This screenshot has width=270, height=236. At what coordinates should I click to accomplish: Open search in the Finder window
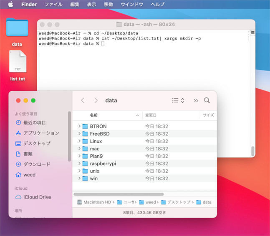(x=207, y=100)
